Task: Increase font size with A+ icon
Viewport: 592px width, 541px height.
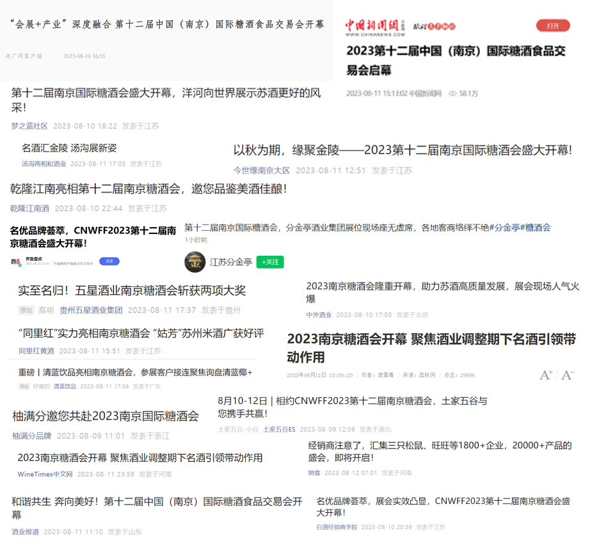Action: 546,375
